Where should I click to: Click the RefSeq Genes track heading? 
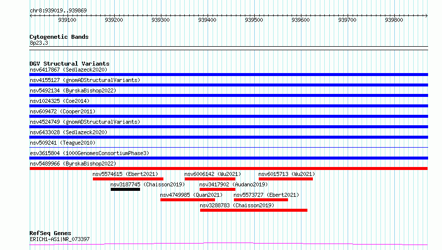coord(50,234)
